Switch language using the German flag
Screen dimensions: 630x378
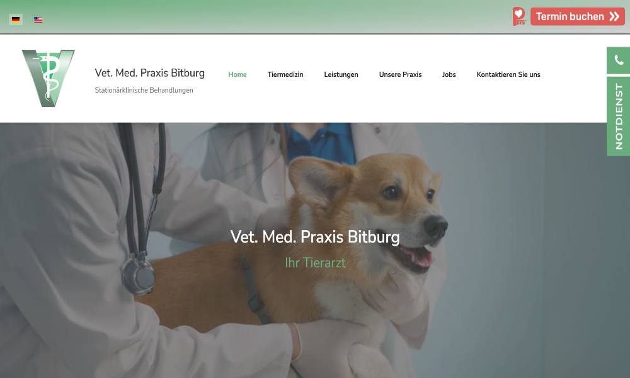(x=16, y=20)
